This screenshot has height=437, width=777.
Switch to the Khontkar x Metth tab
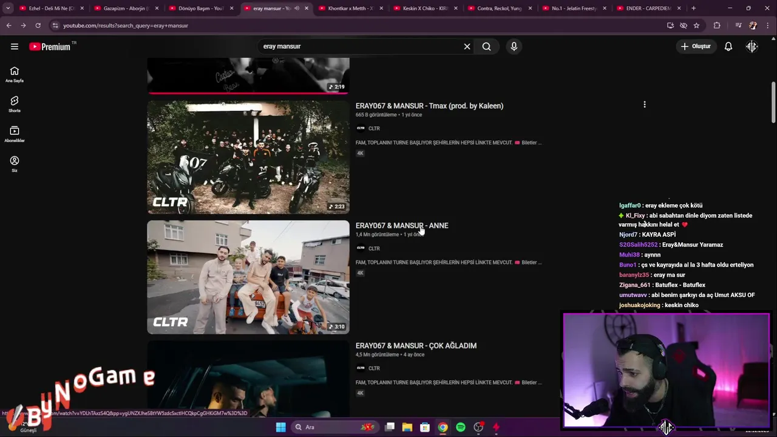pos(349,8)
